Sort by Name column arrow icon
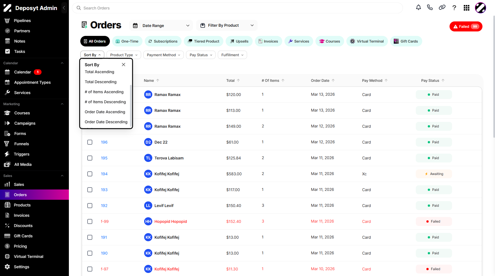The width and height of the screenshot is (495, 276). (x=158, y=80)
